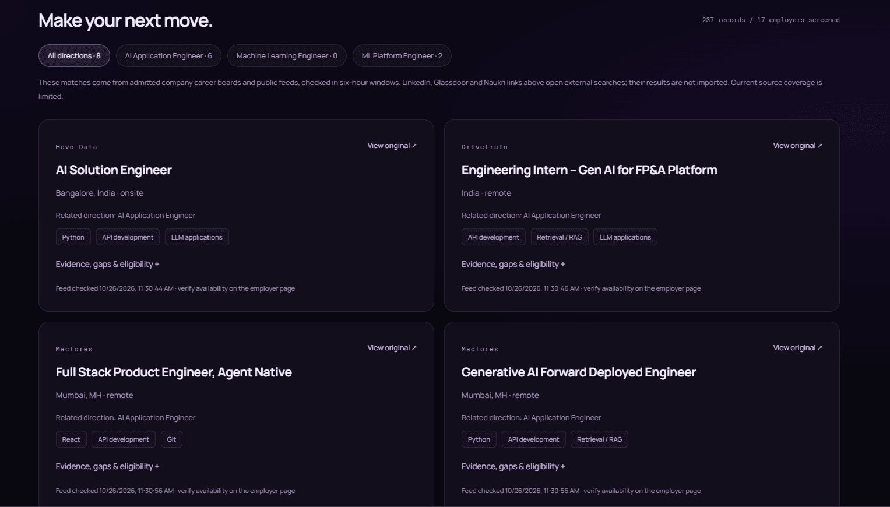The height and width of the screenshot is (507, 890).
Task: Click the India · remote location text
Action: tap(486, 193)
